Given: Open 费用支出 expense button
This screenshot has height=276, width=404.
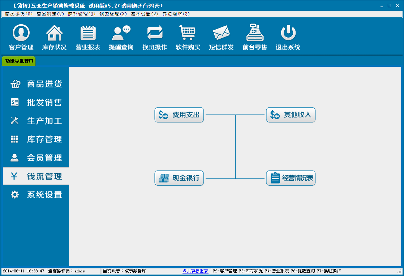Looking at the screenshot, I should (179, 115).
